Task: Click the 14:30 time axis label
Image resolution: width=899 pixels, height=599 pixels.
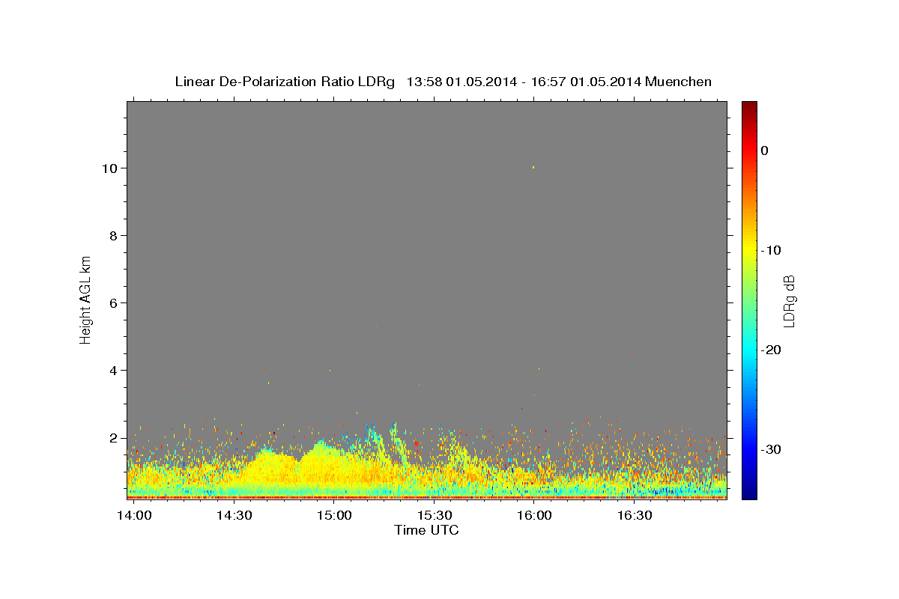Action: pyautogui.click(x=234, y=516)
